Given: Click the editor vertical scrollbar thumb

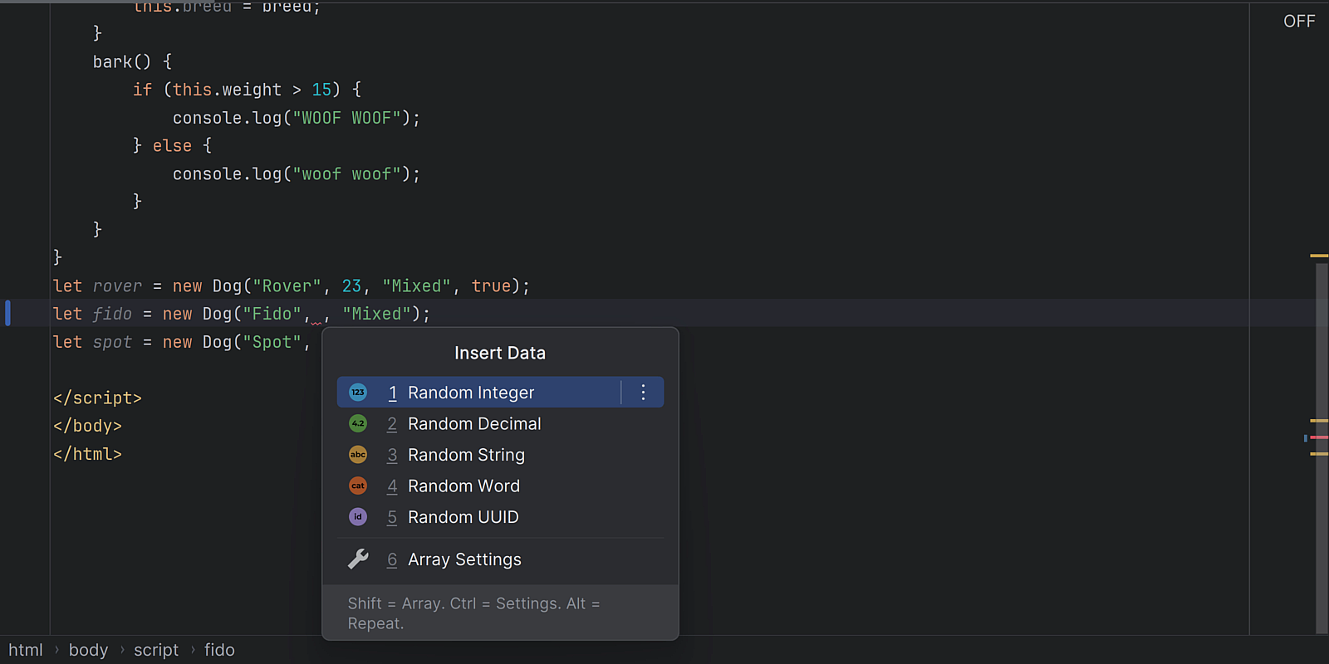Looking at the screenshot, I should click(1322, 448).
